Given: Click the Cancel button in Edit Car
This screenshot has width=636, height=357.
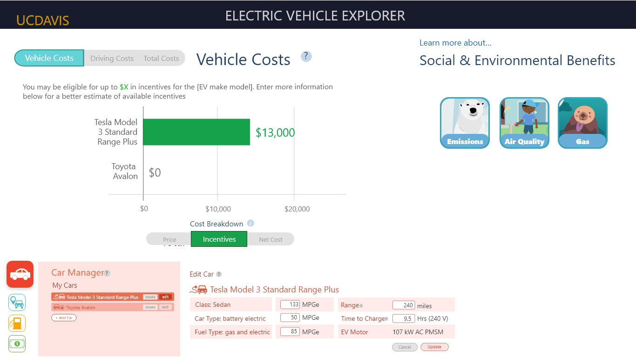Looking at the screenshot, I should 405,347.
